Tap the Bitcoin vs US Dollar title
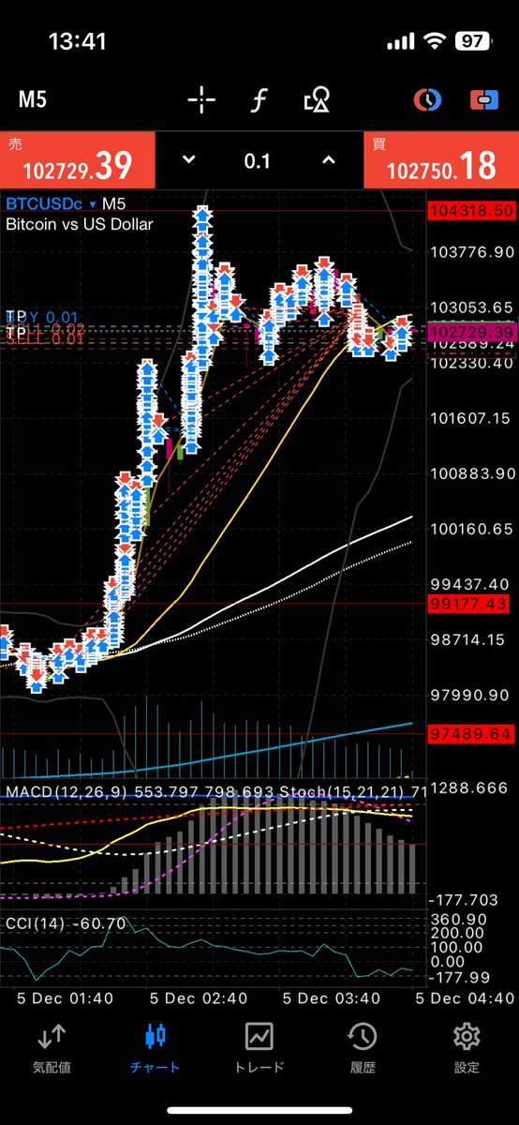Viewport: 519px width, 1125px height. click(79, 224)
